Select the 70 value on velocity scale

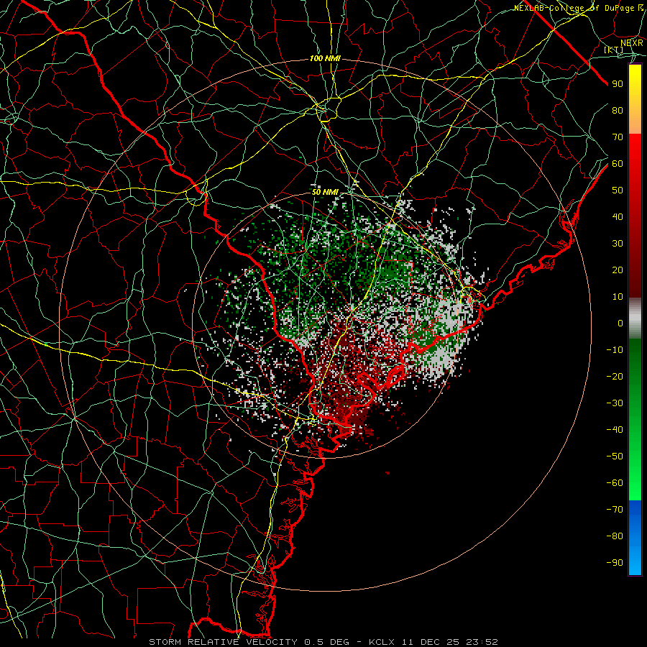click(618, 137)
